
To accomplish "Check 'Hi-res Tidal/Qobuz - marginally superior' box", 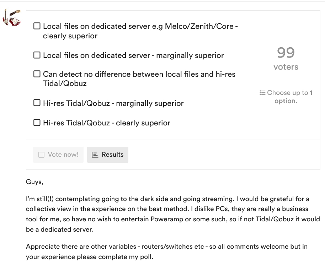I will pyautogui.click(x=37, y=103).
